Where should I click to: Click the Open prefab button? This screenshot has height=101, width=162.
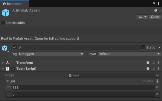tap(155, 17)
